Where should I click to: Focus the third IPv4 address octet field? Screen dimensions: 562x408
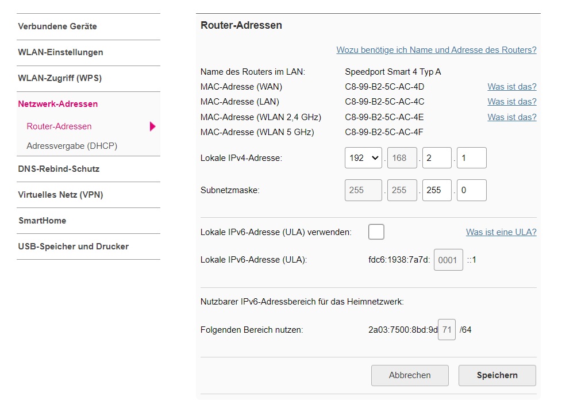[437, 157]
